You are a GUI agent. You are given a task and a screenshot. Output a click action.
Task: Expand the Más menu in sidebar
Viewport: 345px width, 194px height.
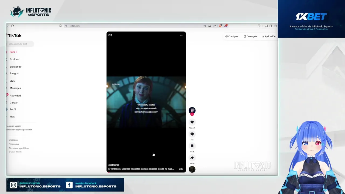(x=12, y=117)
